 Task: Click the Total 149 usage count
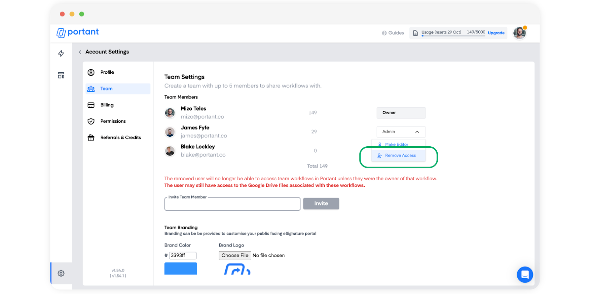[x=317, y=166]
